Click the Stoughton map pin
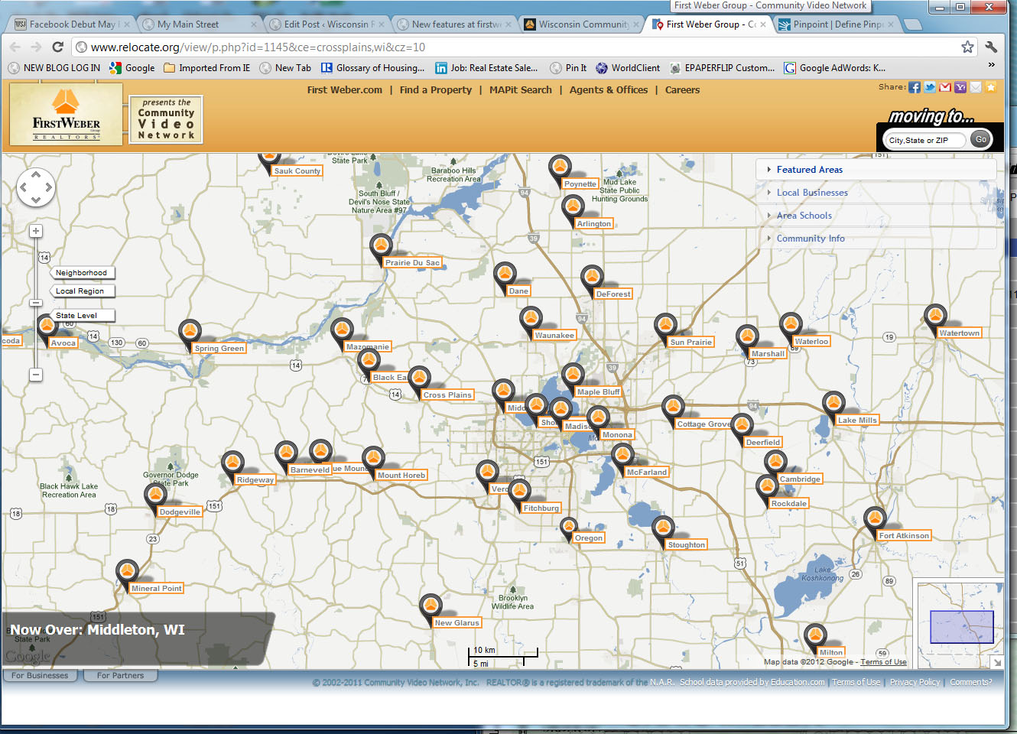The width and height of the screenshot is (1017, 734). click(x=663, y=531)
